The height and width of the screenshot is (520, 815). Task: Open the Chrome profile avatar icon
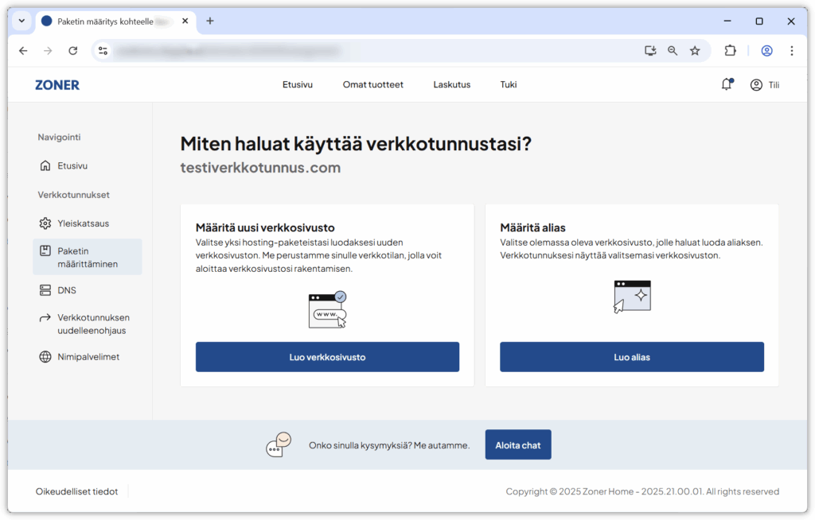[x=766, y=50]
